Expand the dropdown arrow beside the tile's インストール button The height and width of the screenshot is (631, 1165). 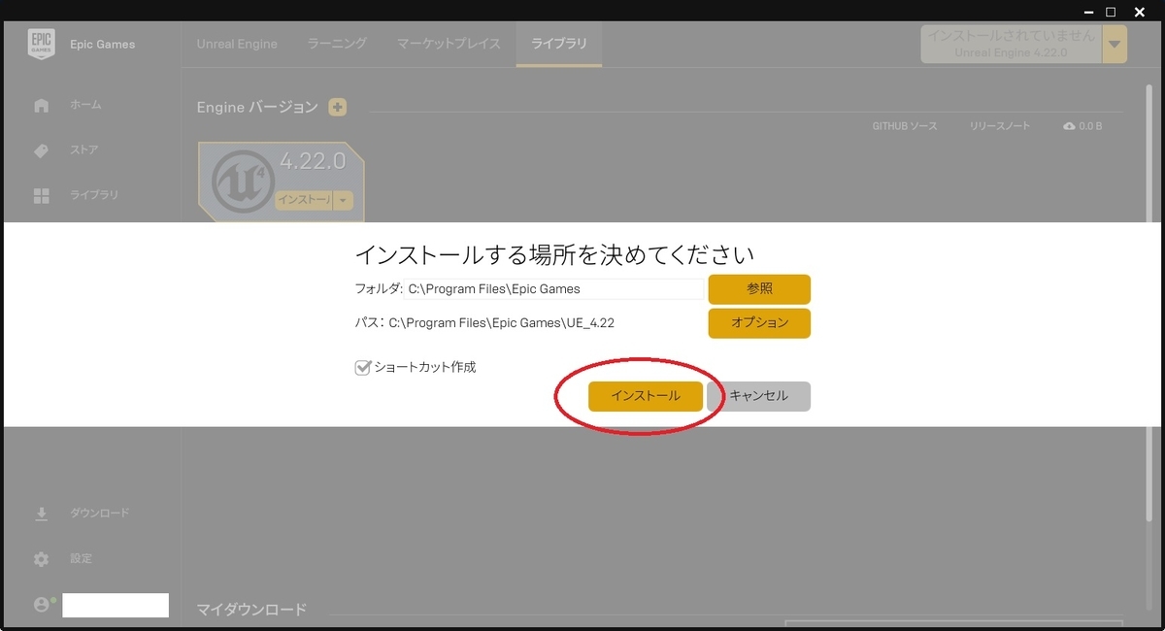[x=342, y=200]
